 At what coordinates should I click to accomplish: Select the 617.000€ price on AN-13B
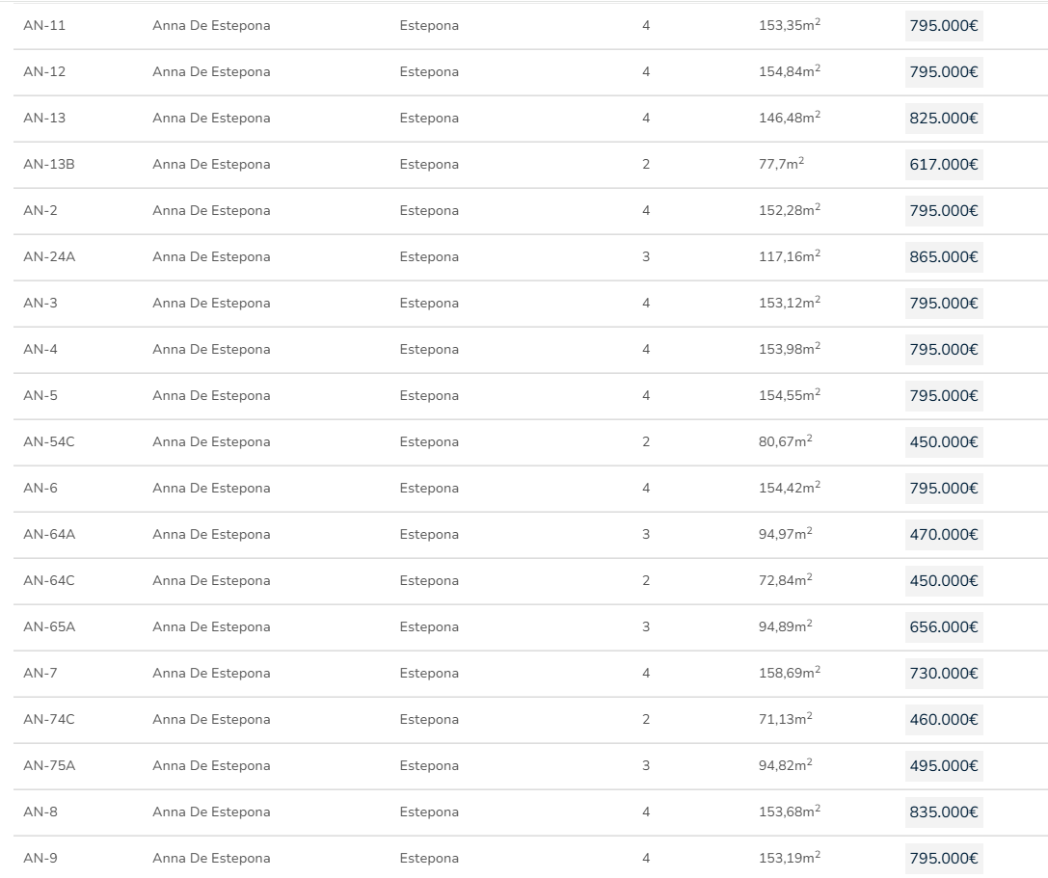click(943, 165)
